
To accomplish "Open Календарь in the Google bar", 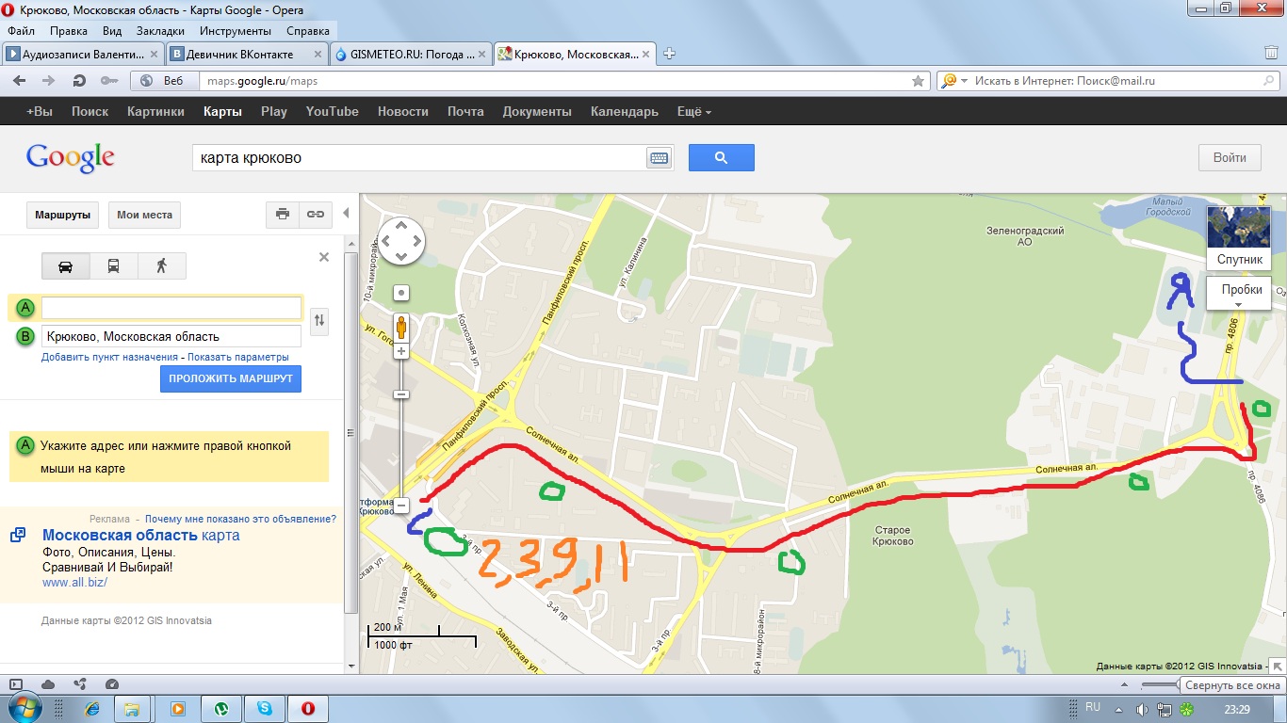I will (x=625, y=111).
